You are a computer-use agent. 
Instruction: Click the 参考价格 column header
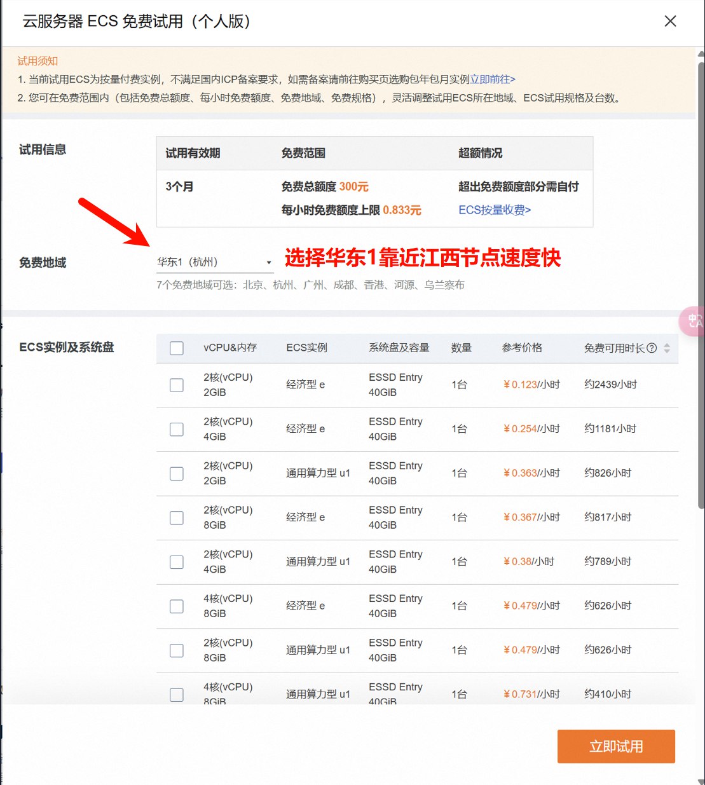[522, 348]
